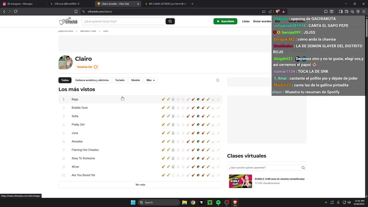Screen dimensions: 368x207
Task: Open tablature document icon in Sofia row
Action: pyautogui.click(x=173, y=116)
